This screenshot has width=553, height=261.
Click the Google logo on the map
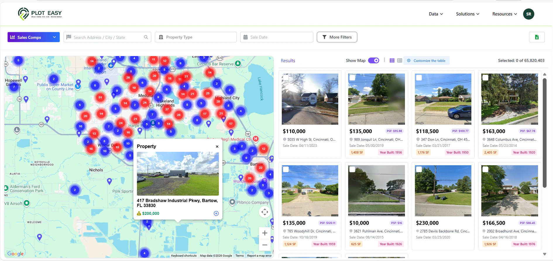(16, 254)
